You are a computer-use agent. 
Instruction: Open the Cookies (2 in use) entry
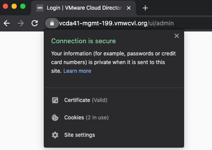click(86, 118)
